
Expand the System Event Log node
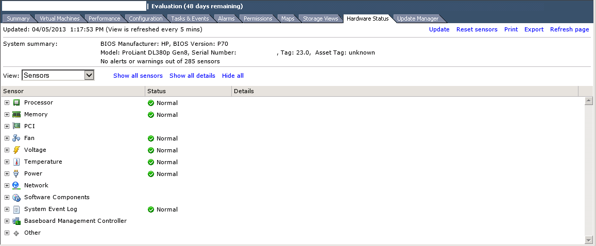click(x=7, y=209)
